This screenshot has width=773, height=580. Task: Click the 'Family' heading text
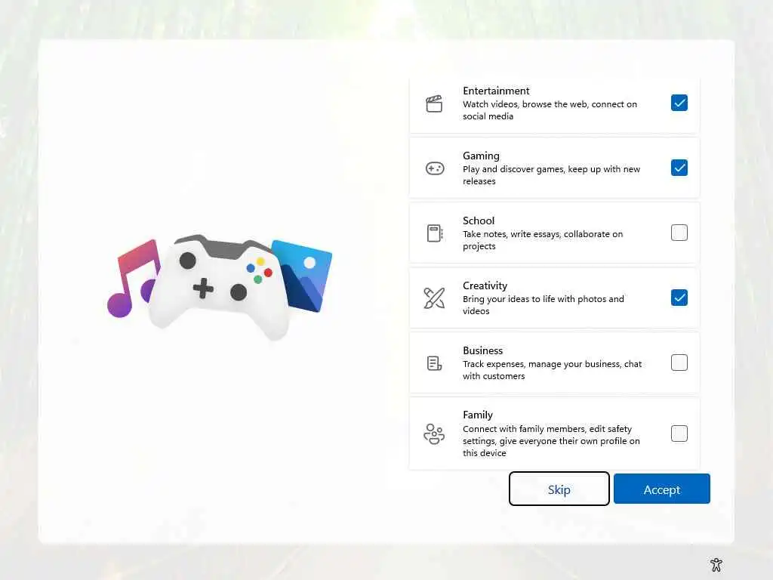(x=477, y=415)
